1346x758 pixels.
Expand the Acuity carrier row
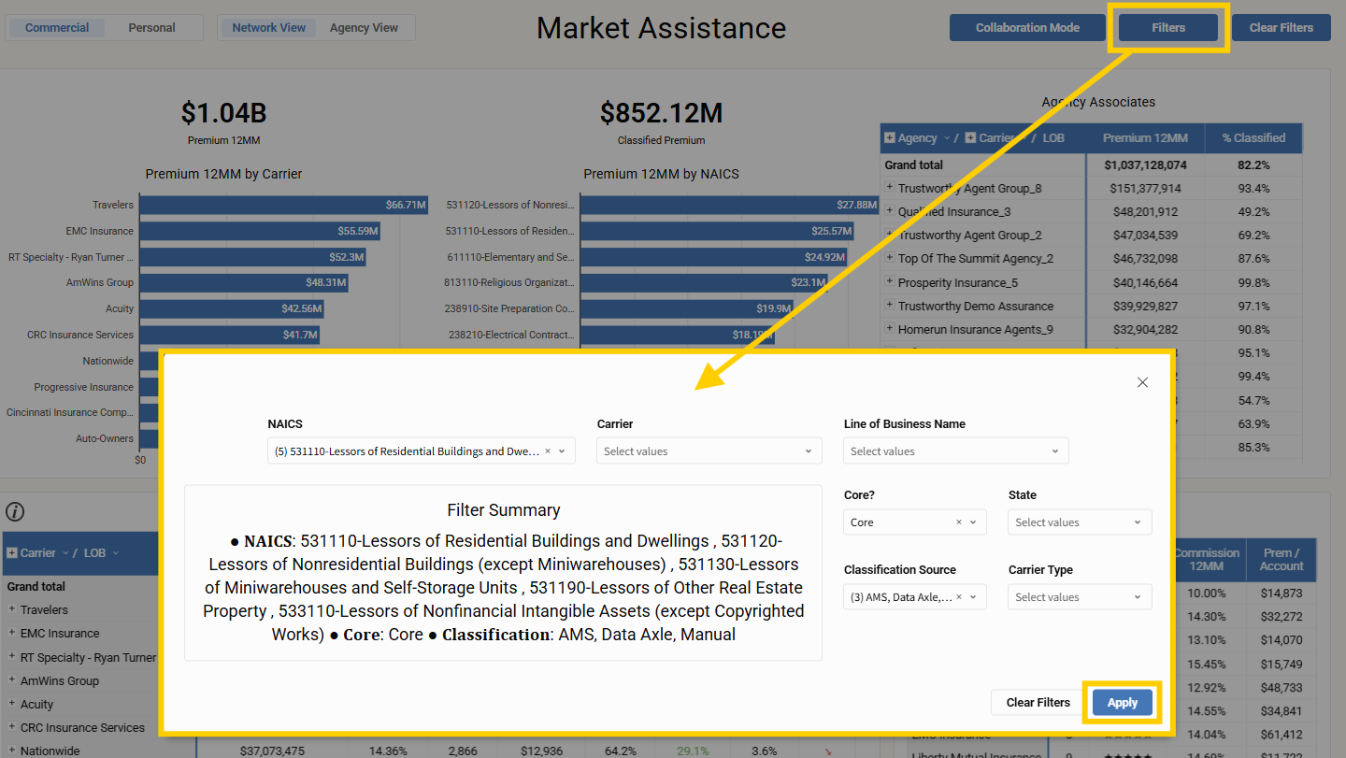click(12, 704)
